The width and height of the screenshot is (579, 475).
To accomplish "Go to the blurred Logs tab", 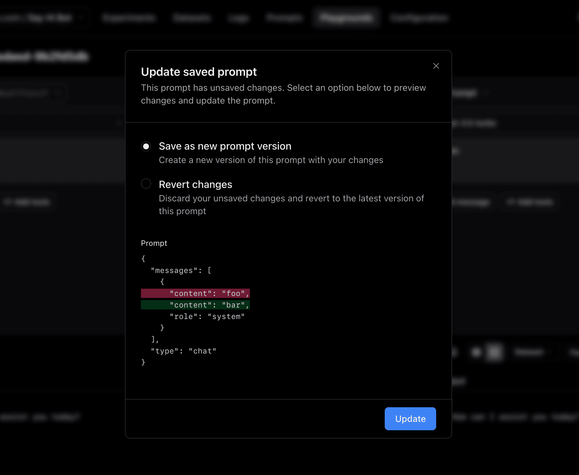I will point(238,18).
